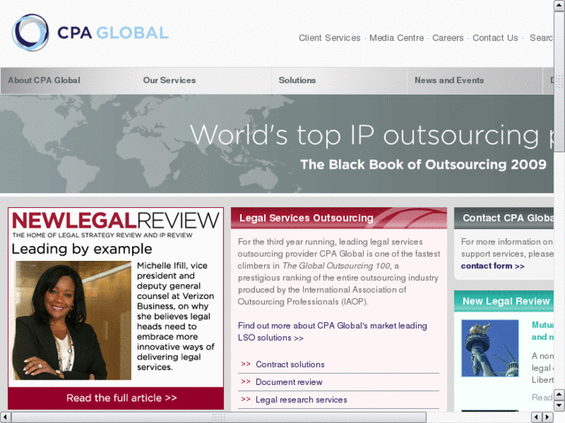Open the Legal research services link
The image size is (565, 423).
(x=302, y=400)
